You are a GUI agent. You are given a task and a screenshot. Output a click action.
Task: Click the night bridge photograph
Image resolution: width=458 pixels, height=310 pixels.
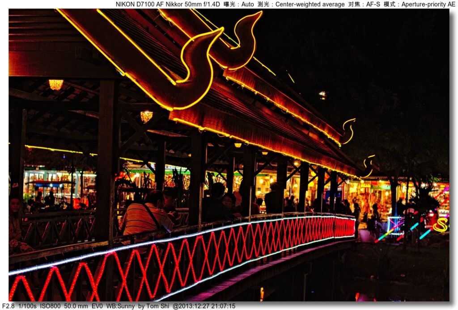pos(229,155)
